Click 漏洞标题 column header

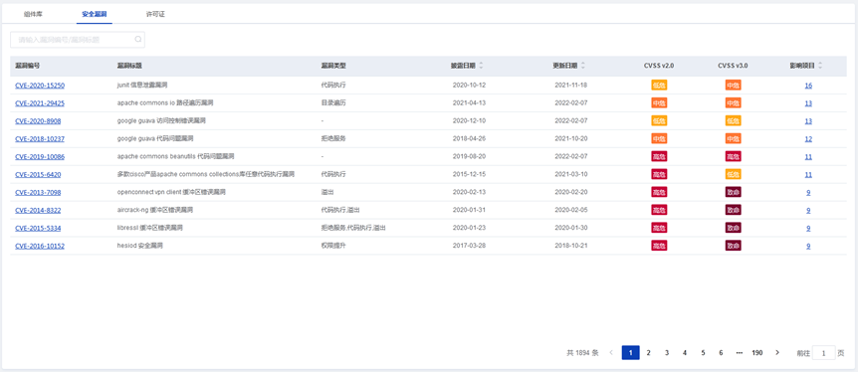(x=129, y=66)
